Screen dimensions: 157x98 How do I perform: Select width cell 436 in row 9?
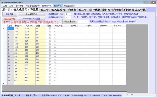point(30,53)
